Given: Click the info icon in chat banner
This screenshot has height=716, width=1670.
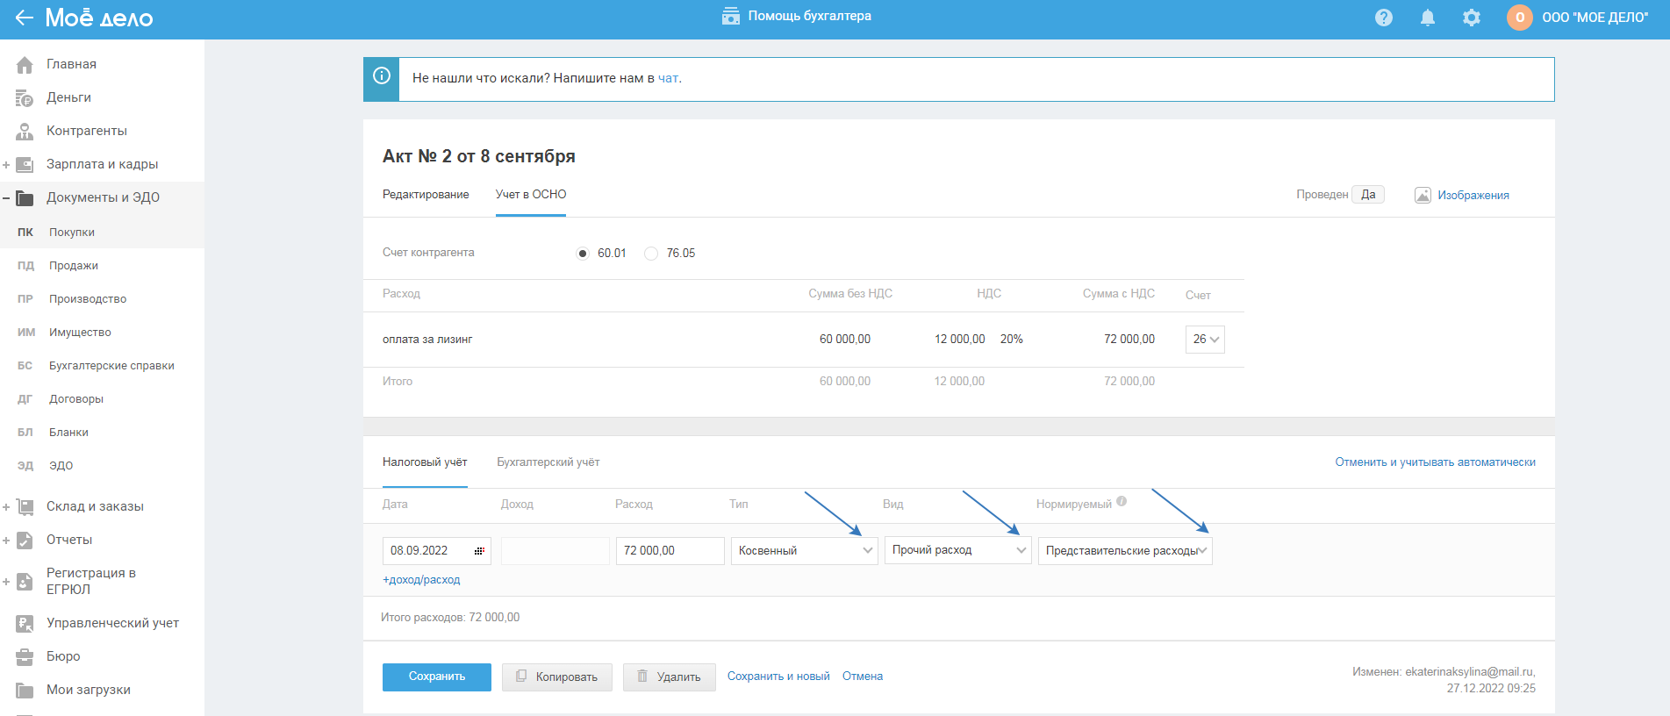Looking at the screenshot, I should [x=382, y=76].
